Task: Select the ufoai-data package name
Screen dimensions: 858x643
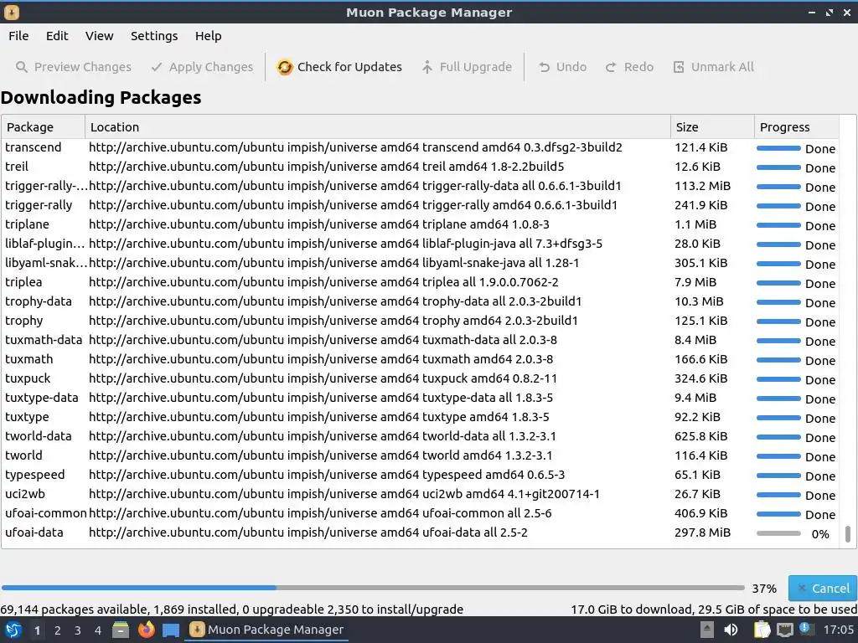Action: click(34, 532)
